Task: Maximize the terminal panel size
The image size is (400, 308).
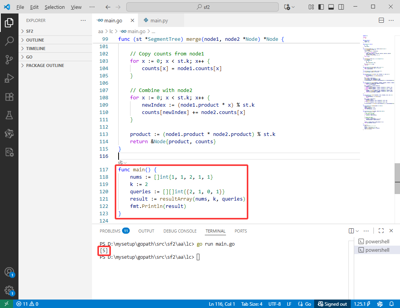Action: [381, 231]
